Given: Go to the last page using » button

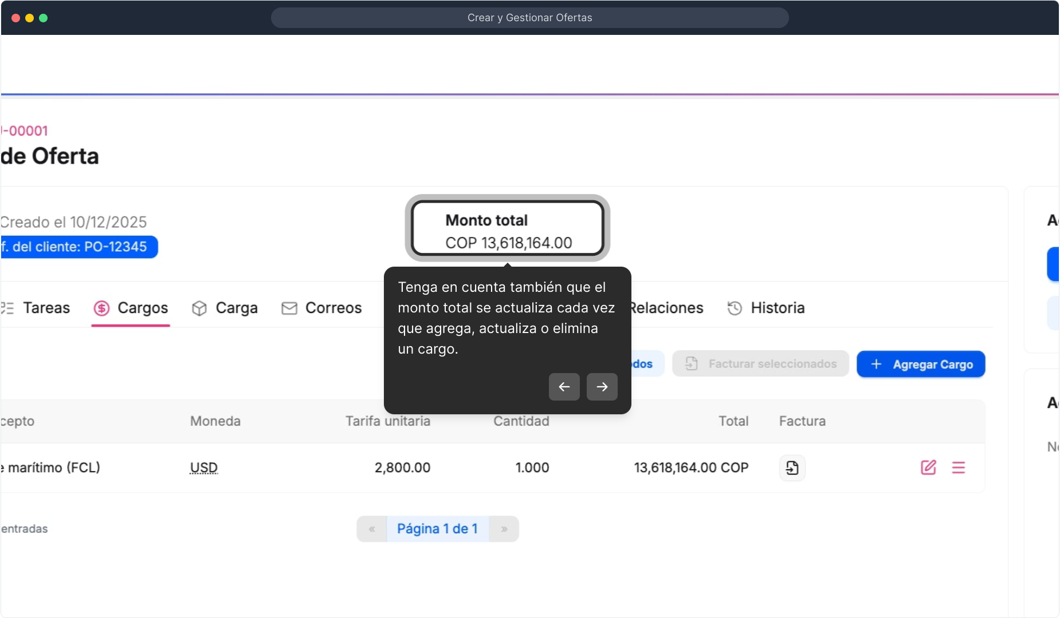Looking at the screenshot, I should [x=504, y=529].
